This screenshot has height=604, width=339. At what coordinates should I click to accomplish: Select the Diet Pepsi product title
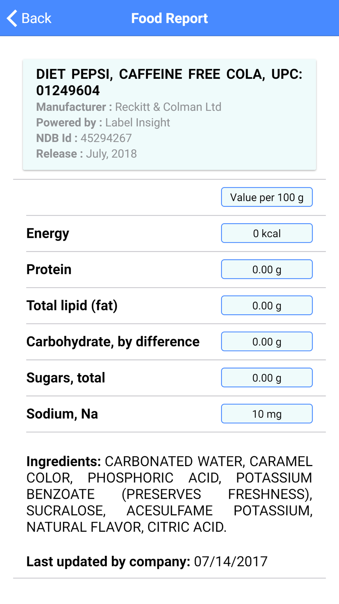pos(169,82)
